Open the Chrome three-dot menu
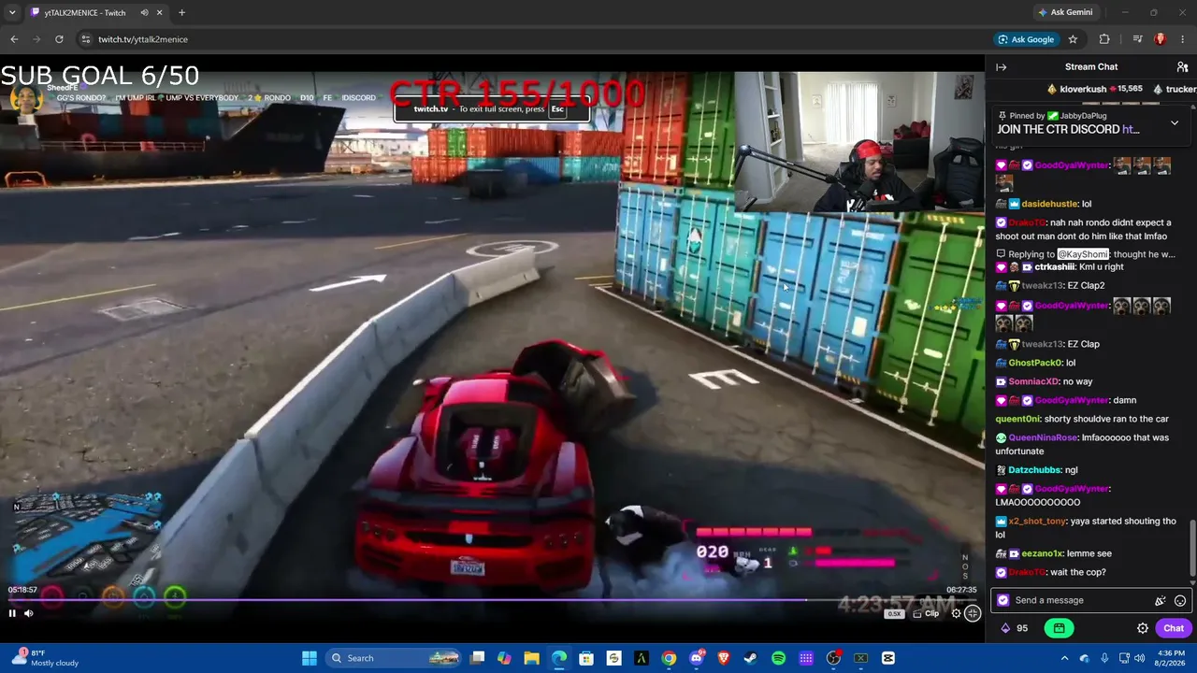 click(x=1183, y=39)
